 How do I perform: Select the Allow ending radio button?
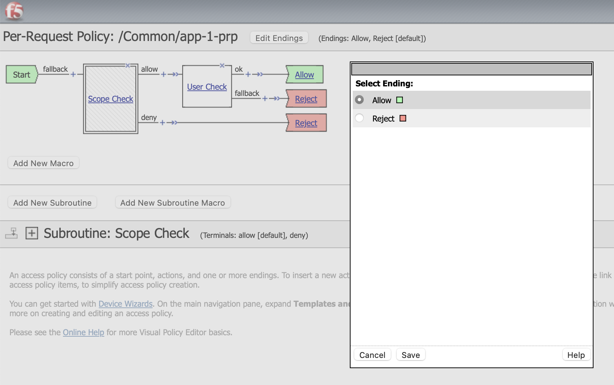[x=359, y=100]
